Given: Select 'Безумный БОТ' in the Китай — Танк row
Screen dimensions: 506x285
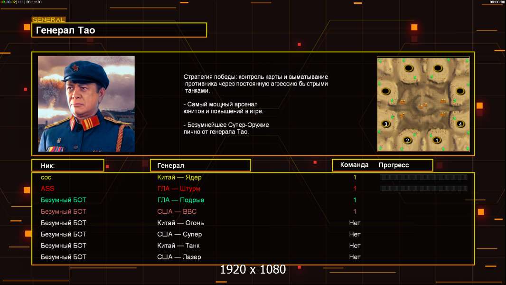Looking at the screenshot, I should pos(64,246).
